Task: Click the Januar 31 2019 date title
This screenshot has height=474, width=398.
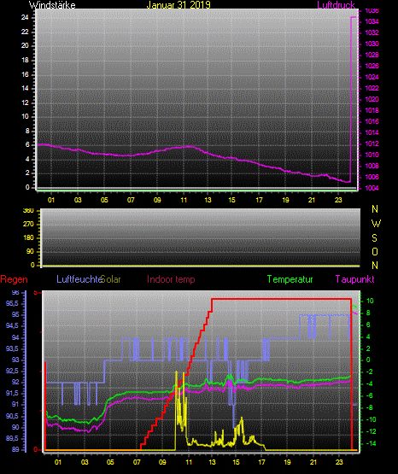Action: point(179,5)
